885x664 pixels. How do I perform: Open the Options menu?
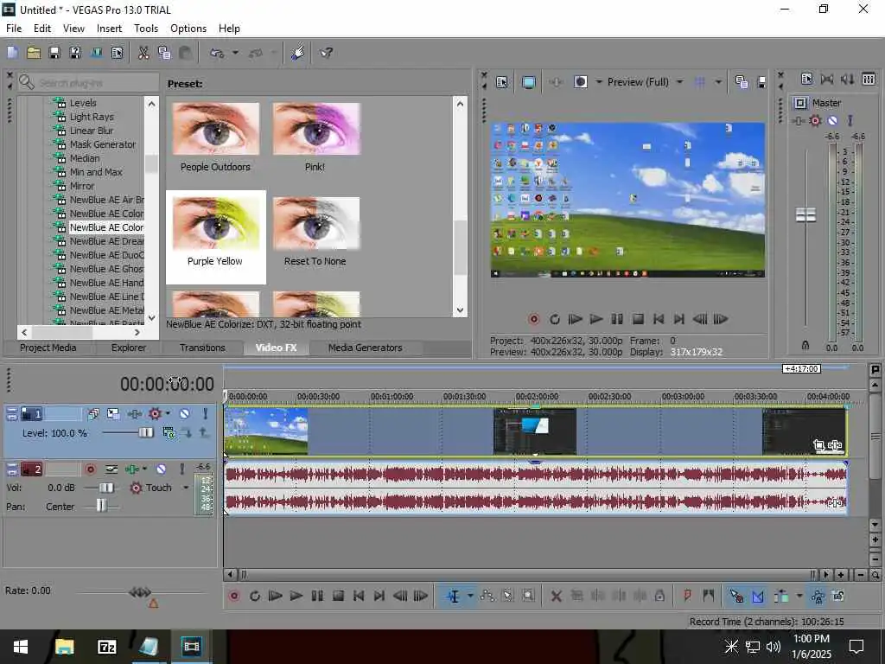point(188,29)
